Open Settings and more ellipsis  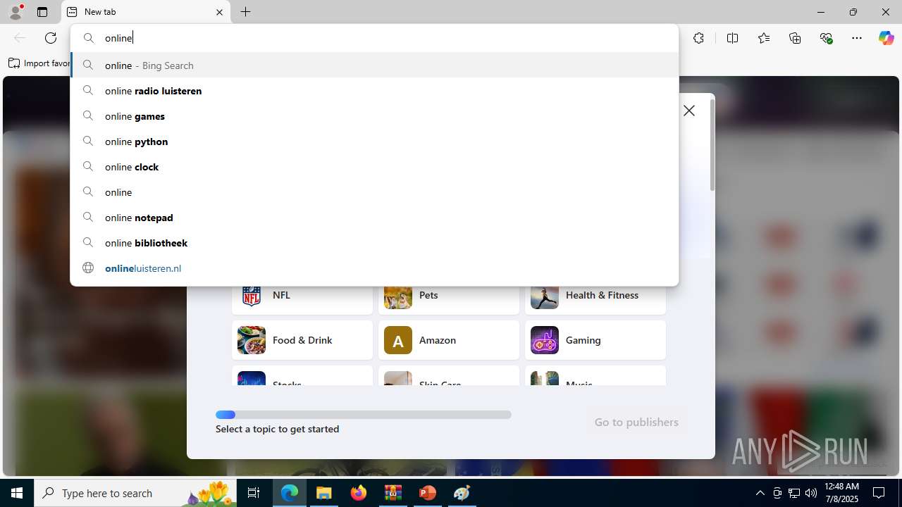[x=857, y=38]
